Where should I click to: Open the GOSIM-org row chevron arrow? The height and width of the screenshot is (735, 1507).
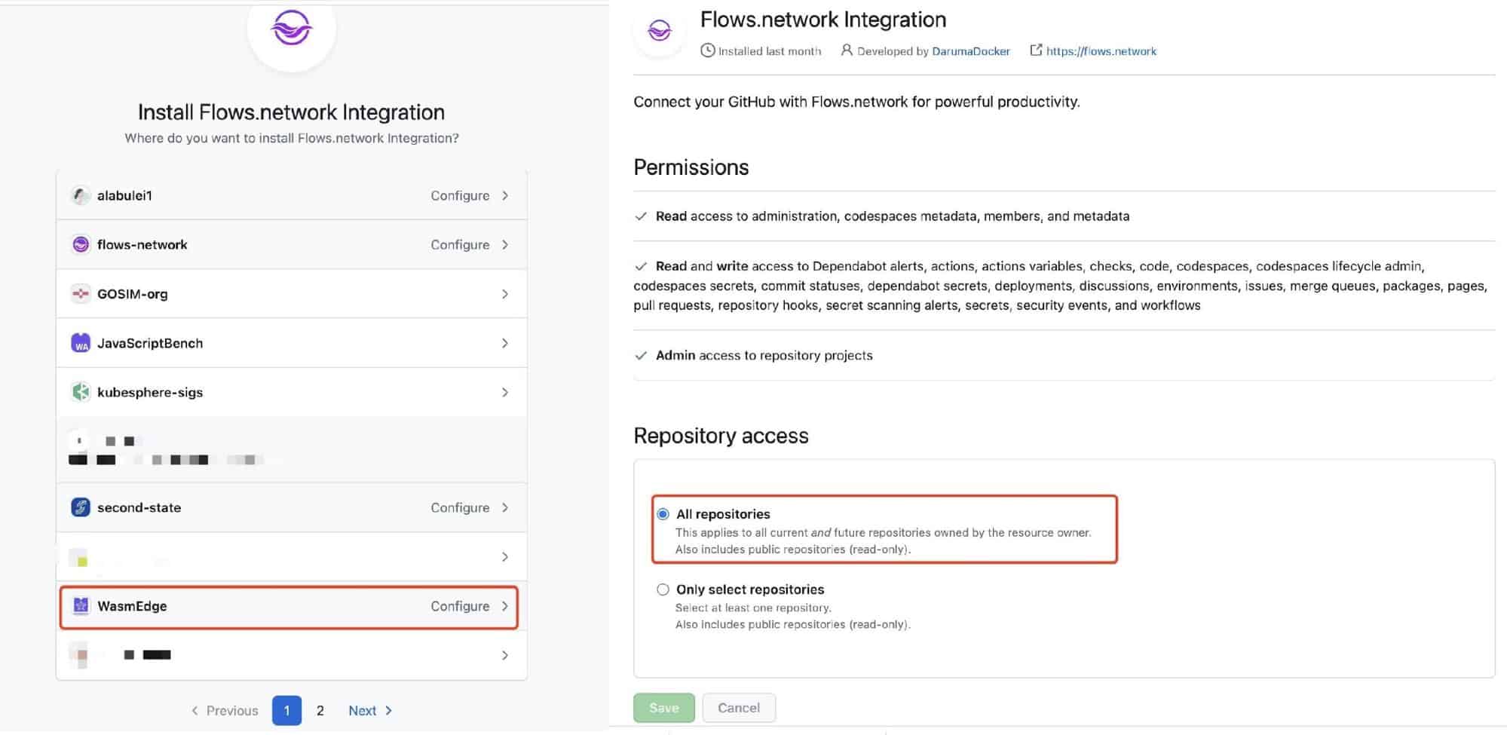[x=504, y=294]
